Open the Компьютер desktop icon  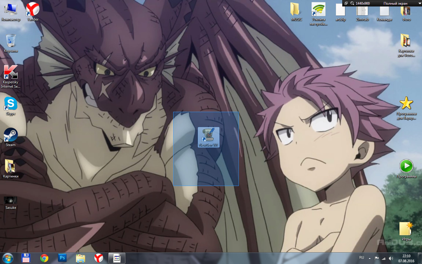pyautogui.click(x=11, y=12)
